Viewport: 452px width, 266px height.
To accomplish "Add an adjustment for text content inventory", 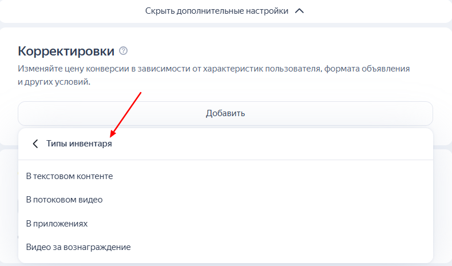I will pos(70,176).
